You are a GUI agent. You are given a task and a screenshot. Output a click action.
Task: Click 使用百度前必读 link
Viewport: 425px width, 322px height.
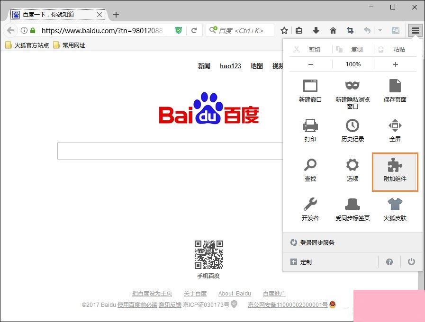coord(137,304)
